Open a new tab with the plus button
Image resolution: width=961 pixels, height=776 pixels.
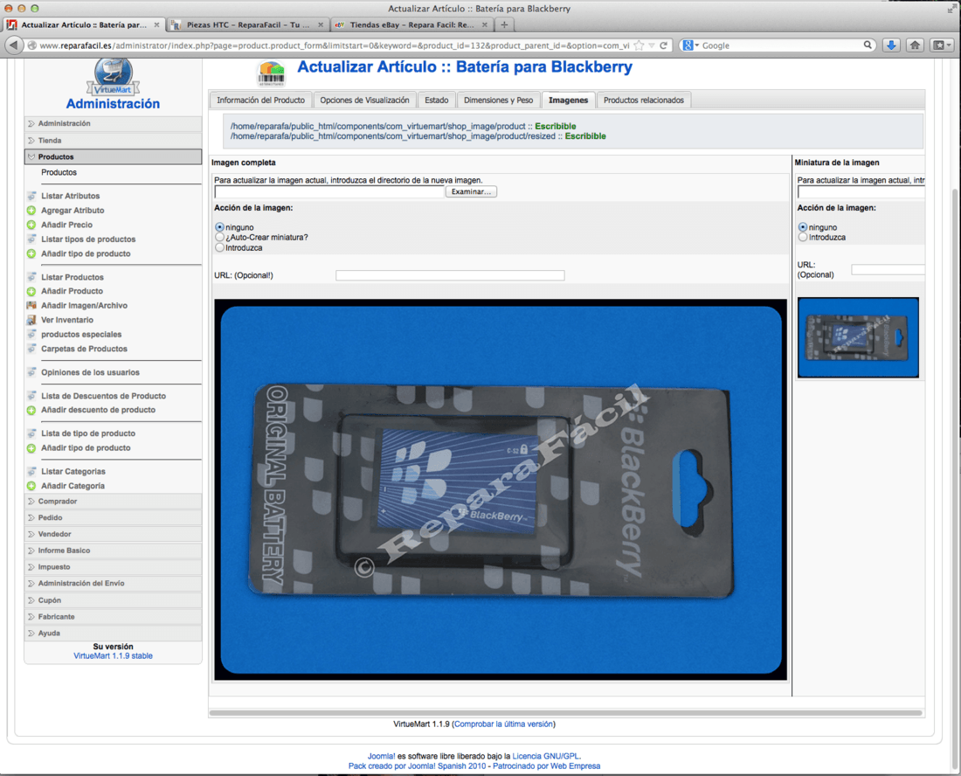click(x=504, y=24)
